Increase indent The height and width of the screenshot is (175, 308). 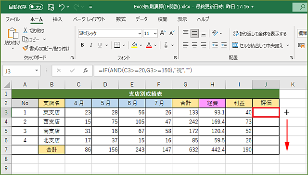(x=224, y=45)
